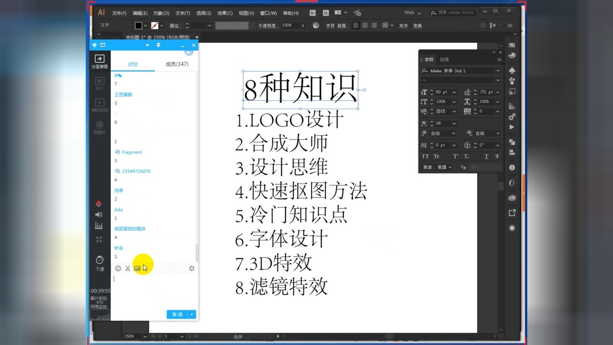Screen dimensions: 613x345
Task: Click the Share Screen icon in the chat sidebar
Action: (100, 59)
